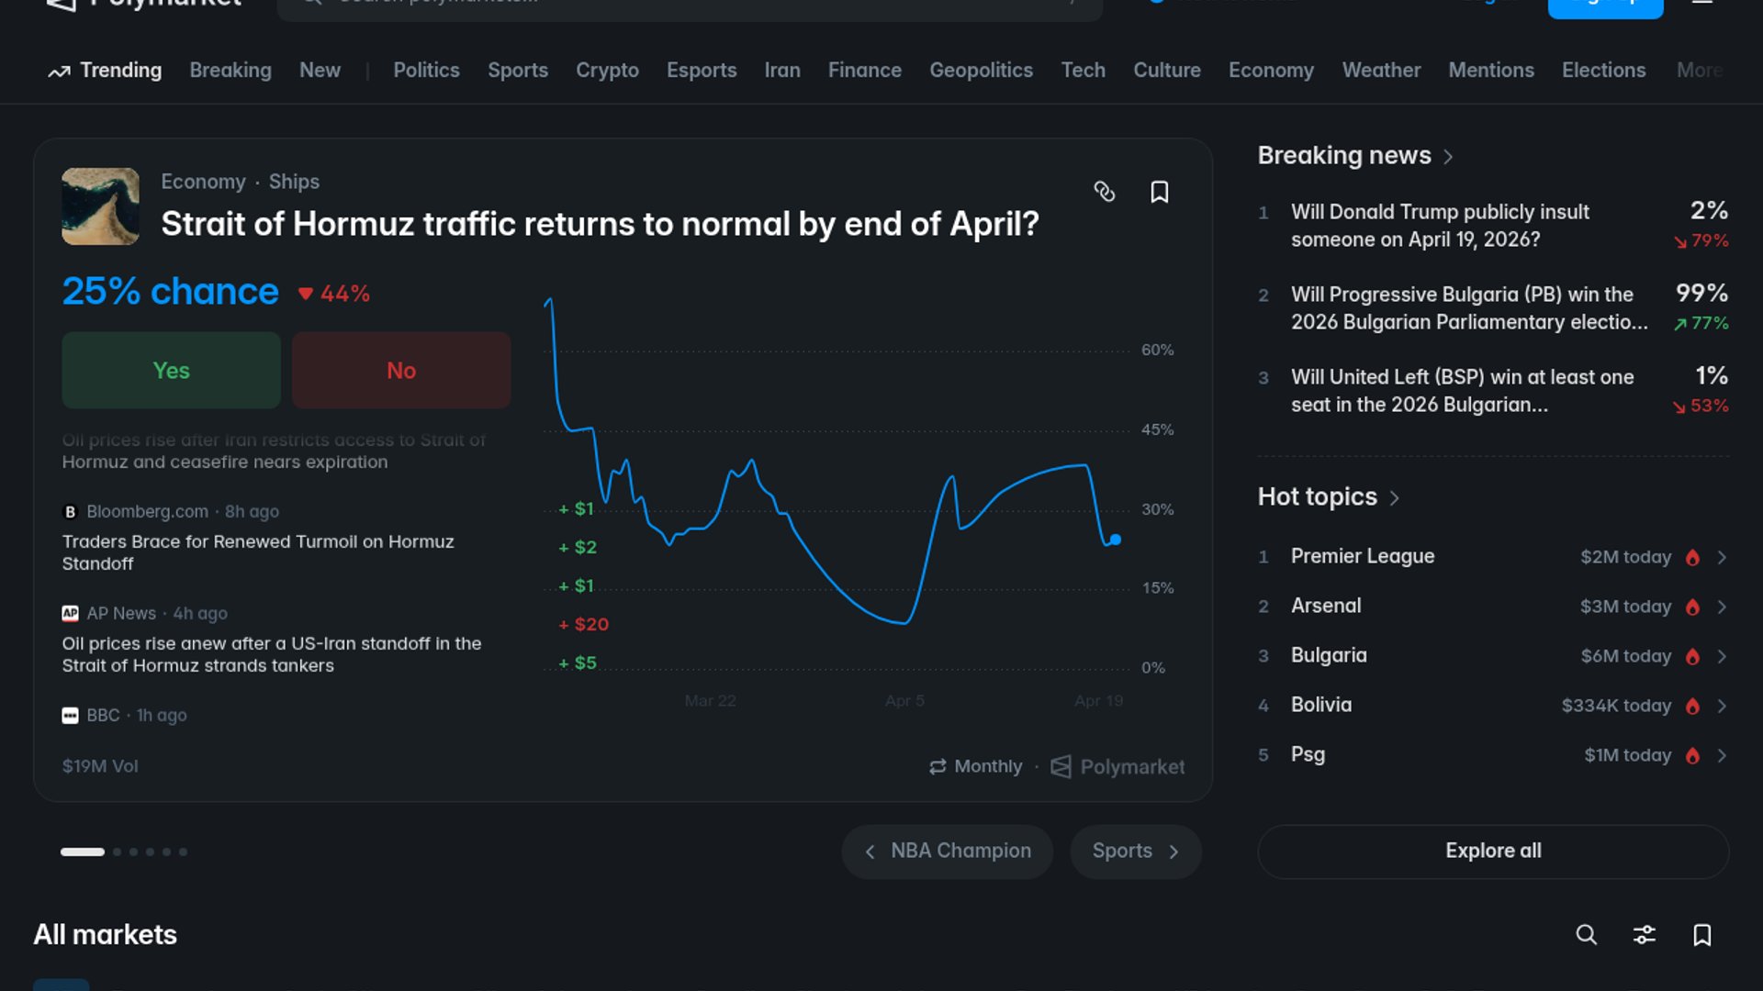Image resolution: width=1763 pixels, height=991 pixels.
Task: Expand the Breaking news chevron
Action: pos(1448,157)
